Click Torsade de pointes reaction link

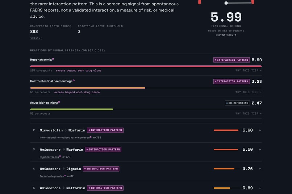[x=52, y=176]
